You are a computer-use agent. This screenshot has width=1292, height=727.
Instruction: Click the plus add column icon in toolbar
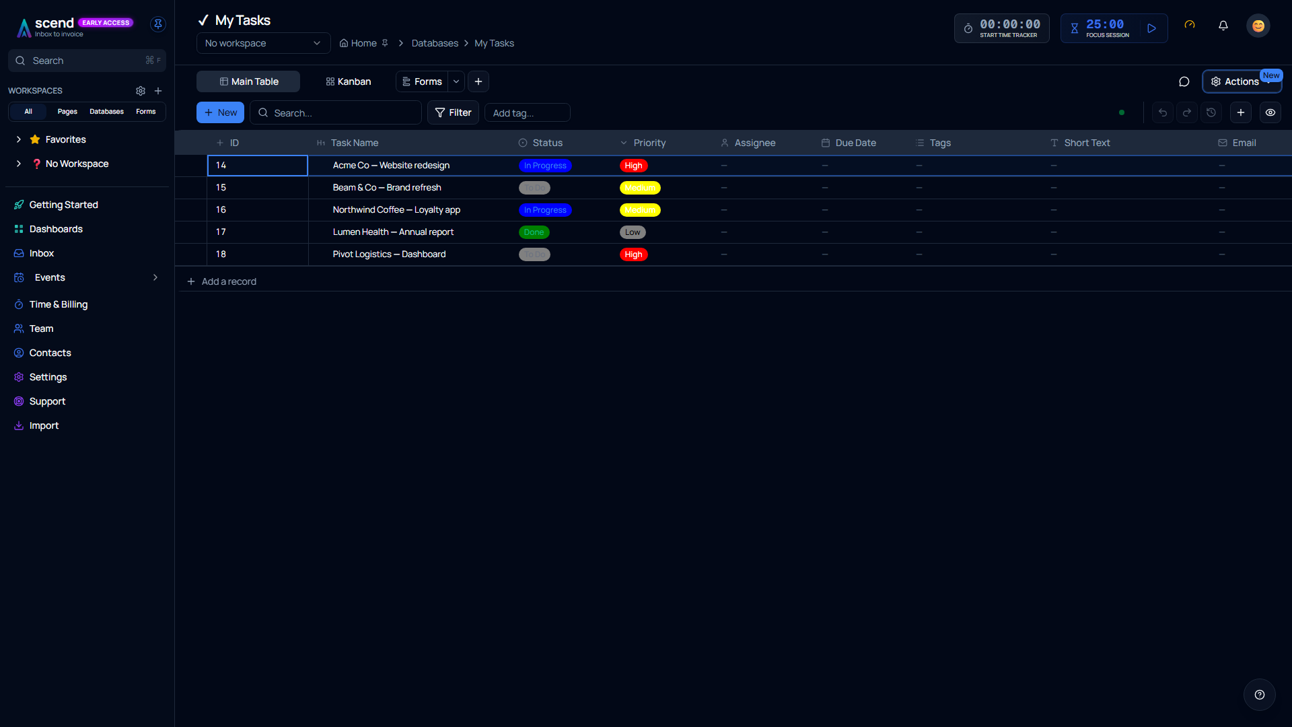point(1241,112)
